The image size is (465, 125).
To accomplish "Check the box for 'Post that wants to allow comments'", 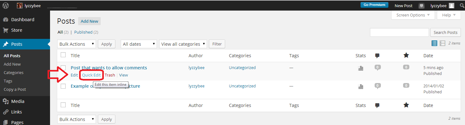I will tap(63, 68).
